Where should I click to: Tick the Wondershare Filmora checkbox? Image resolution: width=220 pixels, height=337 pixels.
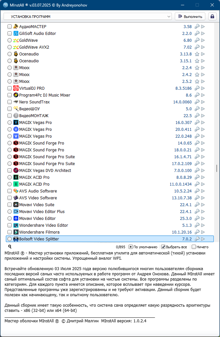(x=9, y=232)
